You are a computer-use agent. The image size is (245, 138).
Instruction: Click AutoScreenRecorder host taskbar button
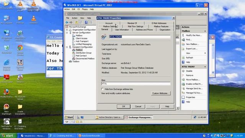click(x=91, y=136)
